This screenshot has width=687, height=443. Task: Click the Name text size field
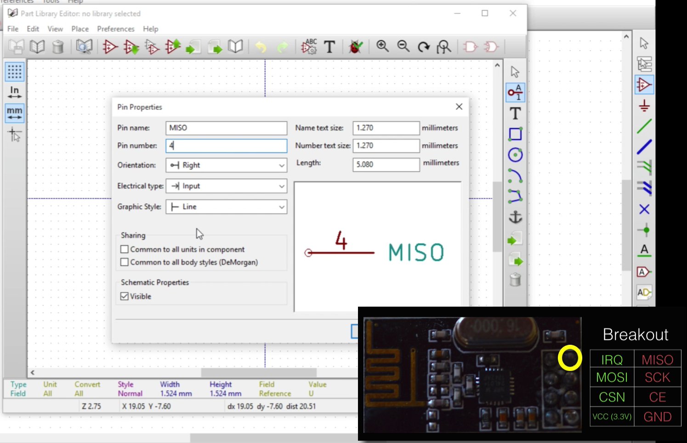(x=386, y=128)
